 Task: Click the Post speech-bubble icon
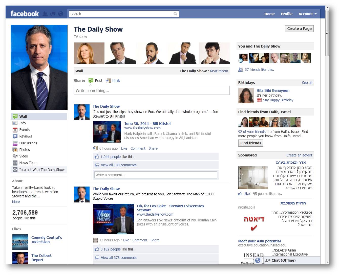click(x=91, y=81)
